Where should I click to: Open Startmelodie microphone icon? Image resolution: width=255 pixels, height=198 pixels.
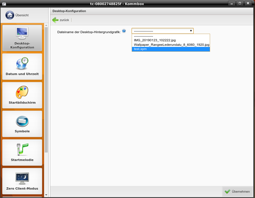coord(22,149)
